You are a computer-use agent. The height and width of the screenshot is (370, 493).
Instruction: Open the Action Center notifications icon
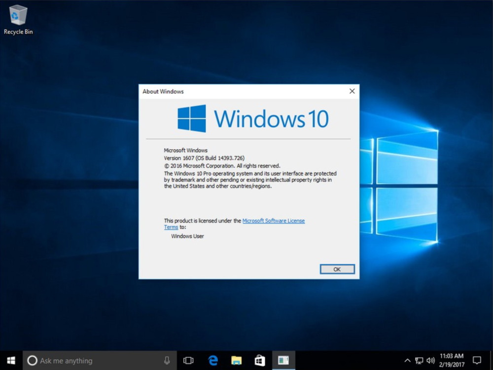(x=477, y=361)
